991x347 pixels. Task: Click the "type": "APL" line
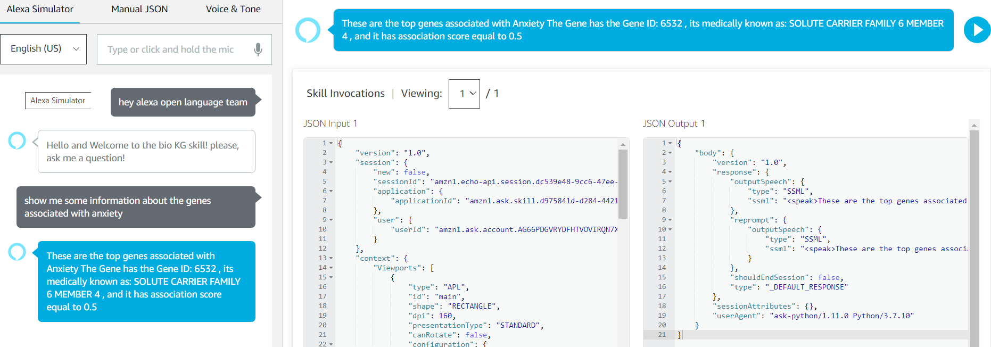tap(439, 287)
